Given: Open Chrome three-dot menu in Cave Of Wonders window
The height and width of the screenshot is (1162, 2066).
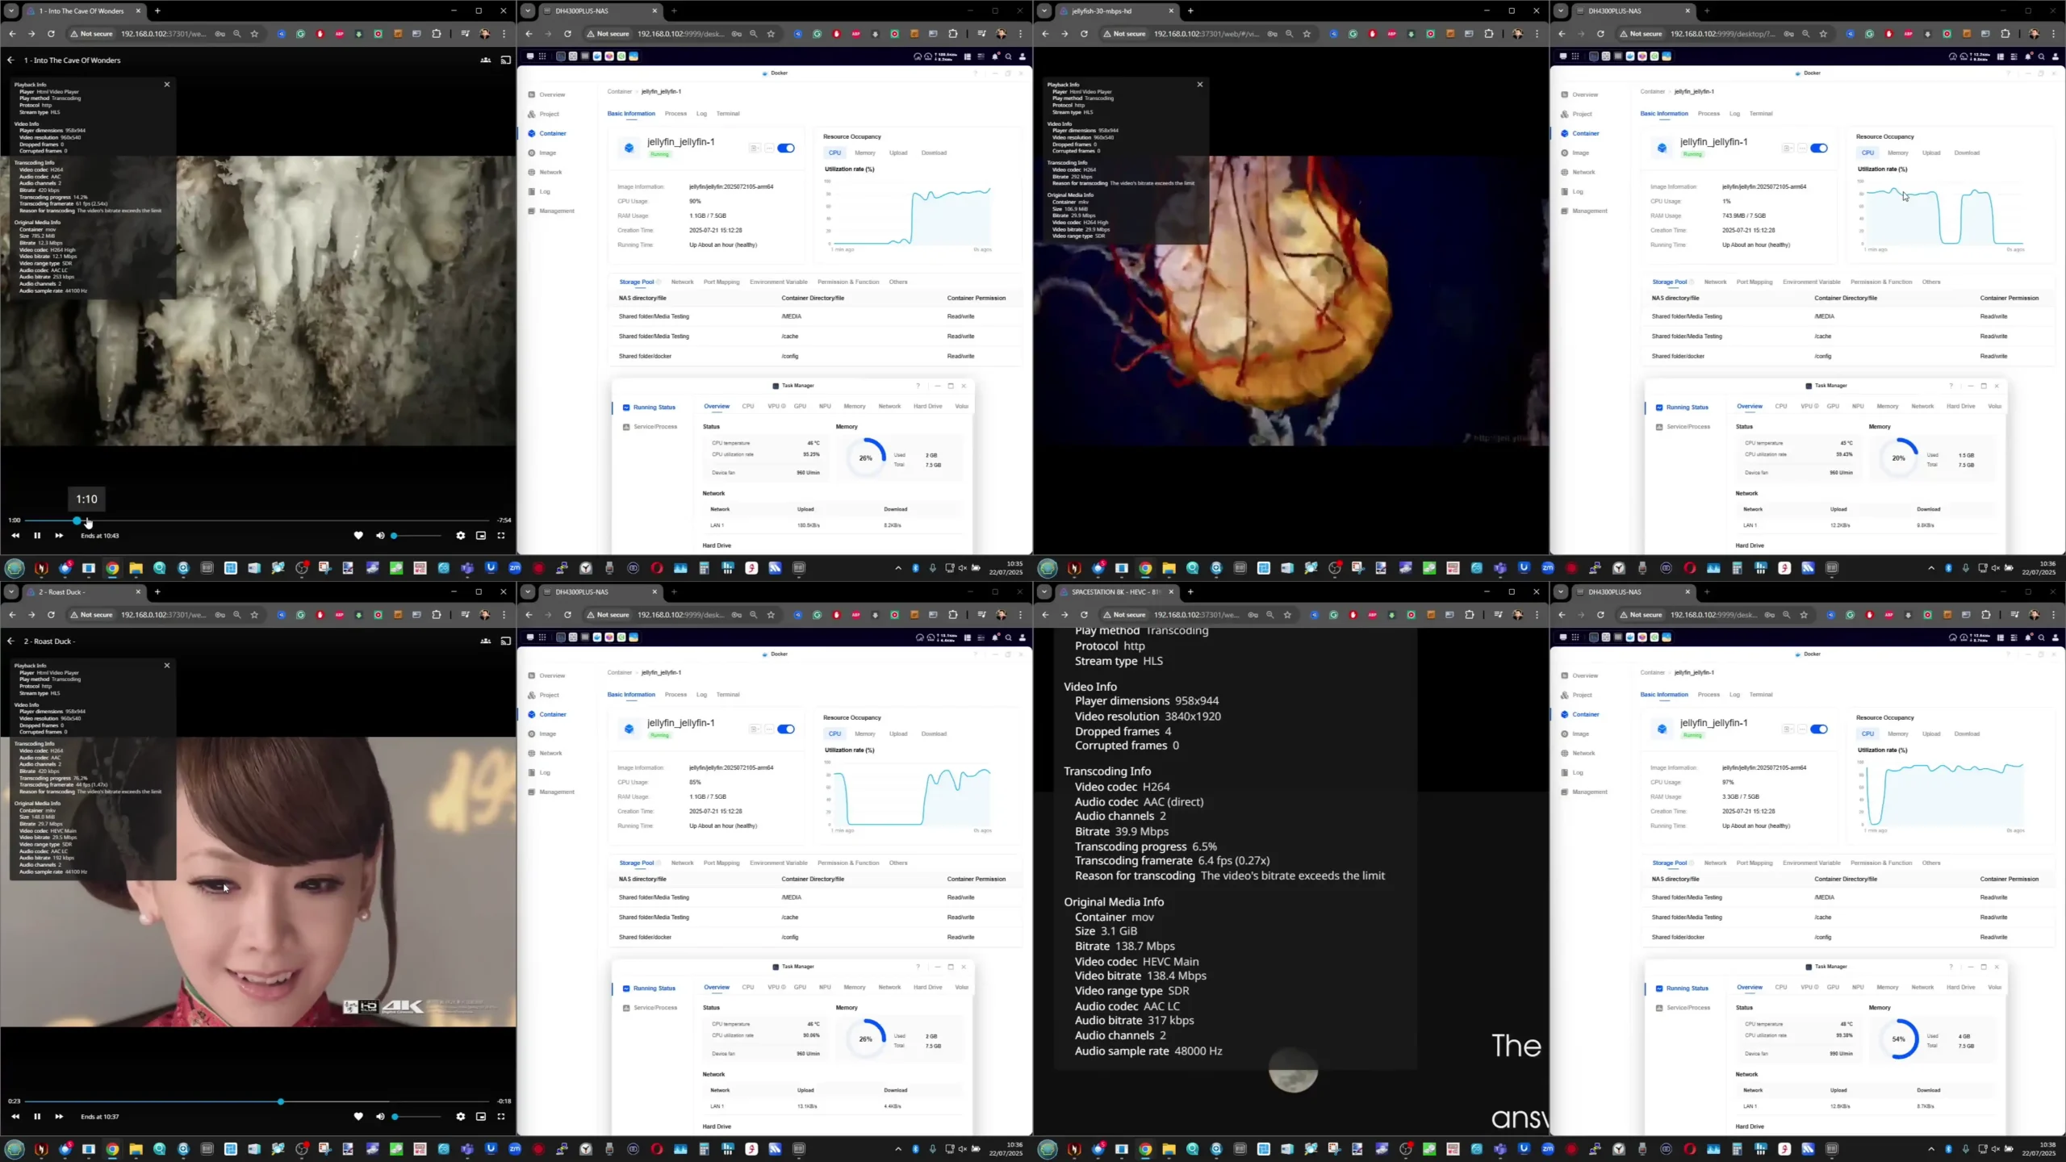Looking at the screenshot, I should (504, 34).
